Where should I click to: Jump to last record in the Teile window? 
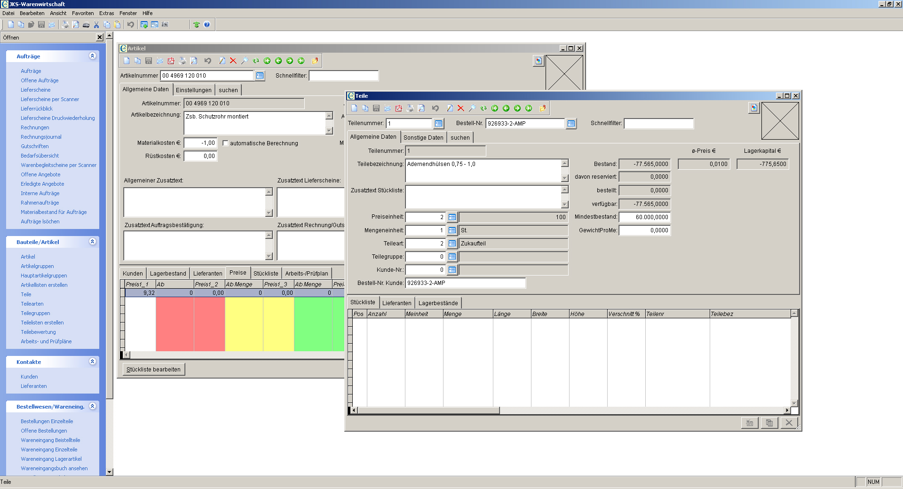[x=529, y=108]
